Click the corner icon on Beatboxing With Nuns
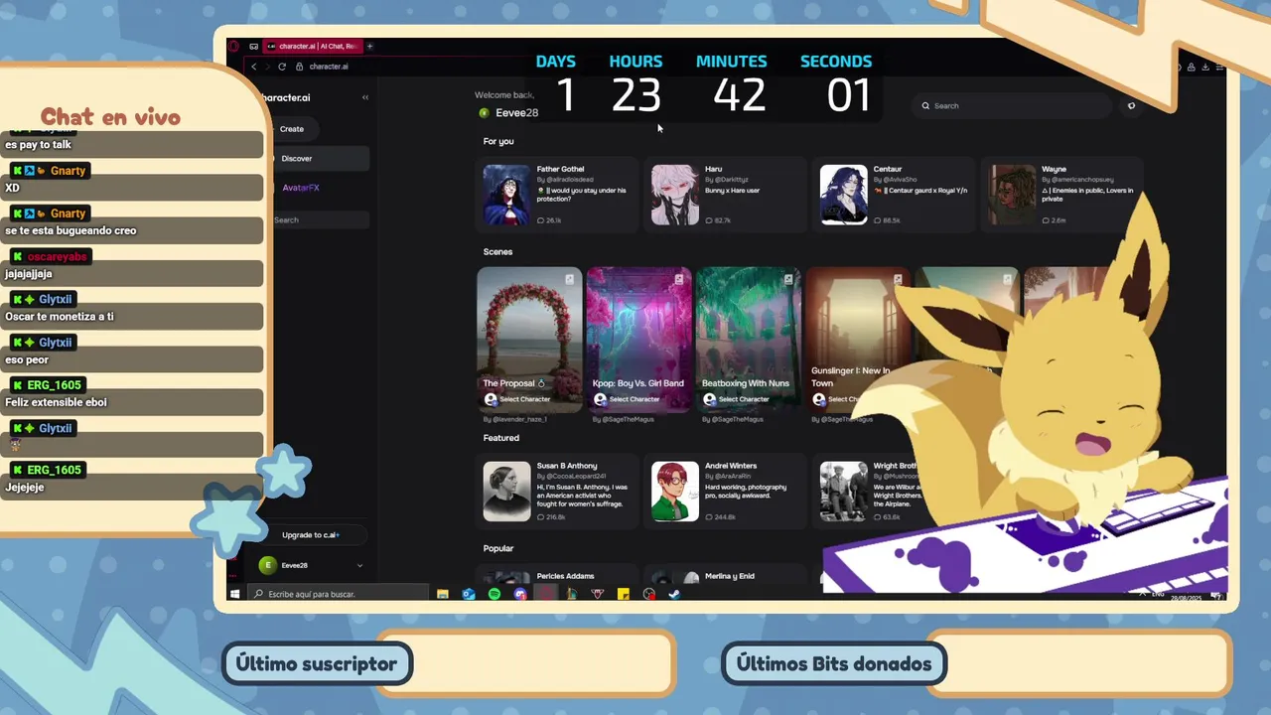This screenshot has width=1271, height=715. (x=788, y=280)
